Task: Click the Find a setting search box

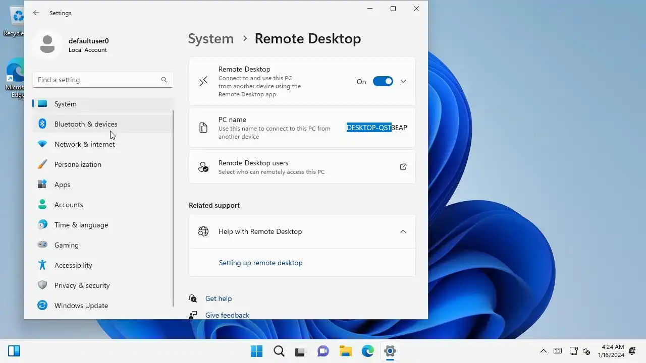Action: (103, 80)
